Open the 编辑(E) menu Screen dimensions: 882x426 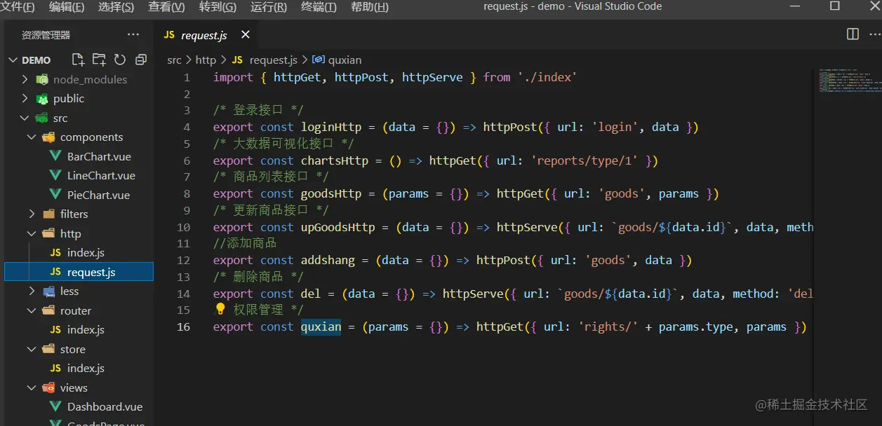click(67, 7)
